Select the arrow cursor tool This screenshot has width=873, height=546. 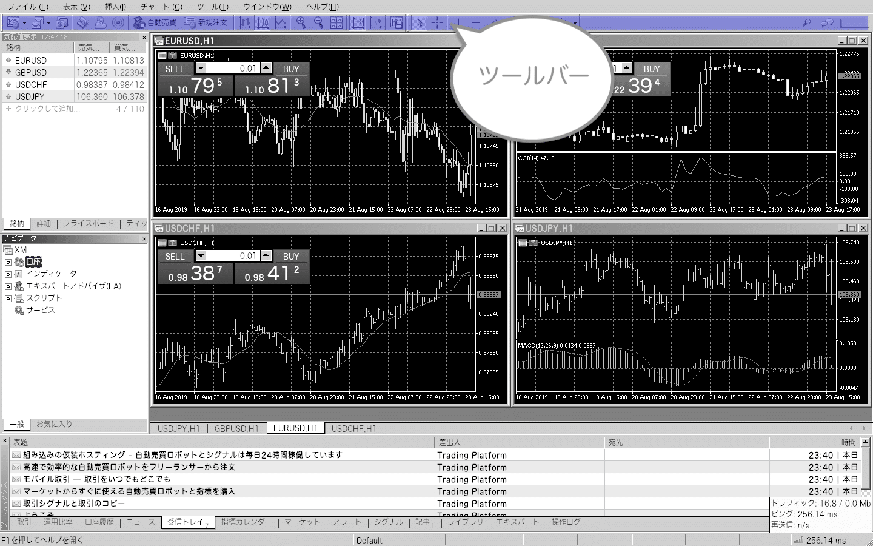pos(419,22)
